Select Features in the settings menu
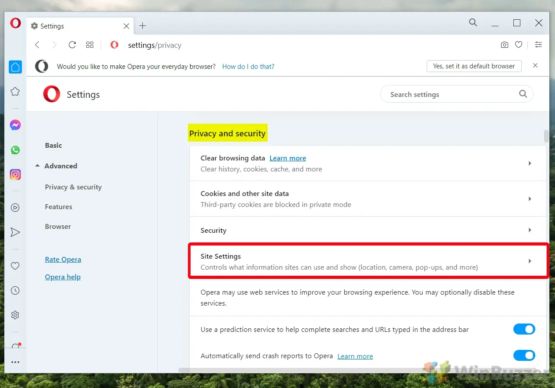Image resolution: width=555 pixels, height=388 pixels. [58, 206]
